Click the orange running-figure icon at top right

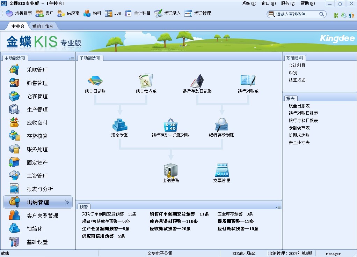click(x=351, y=15)
